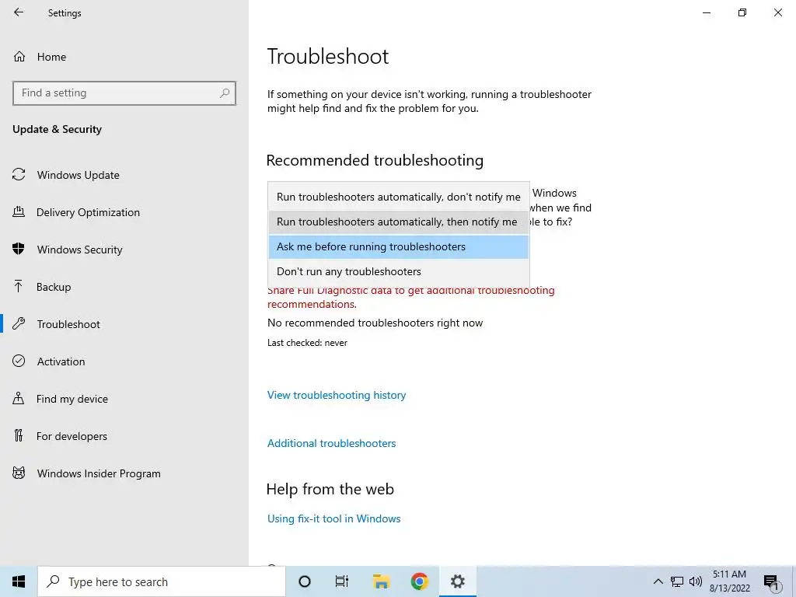Open the Windows Insider Program section
Screen dimensions: 796x597
pyautogui.click(x=99, y=473)
